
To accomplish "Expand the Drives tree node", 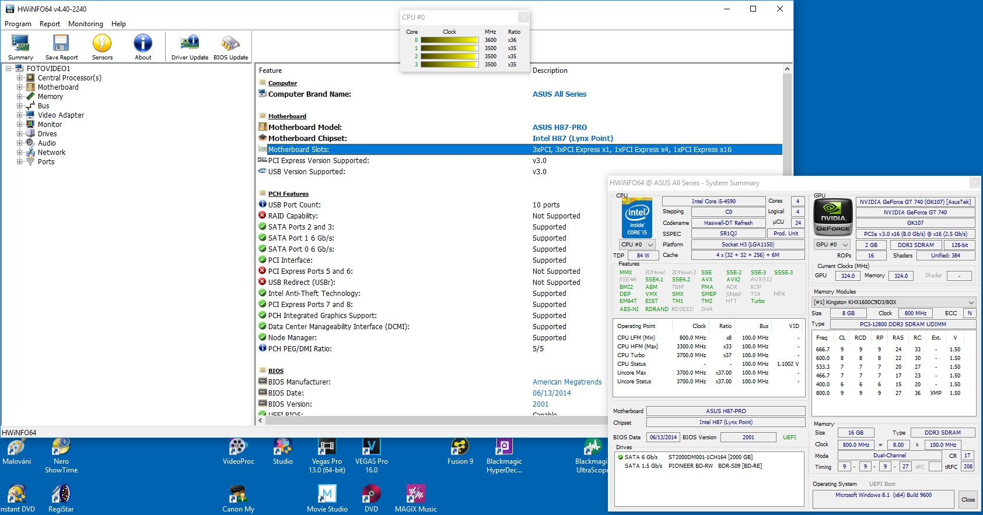I will tap(20, 134).
